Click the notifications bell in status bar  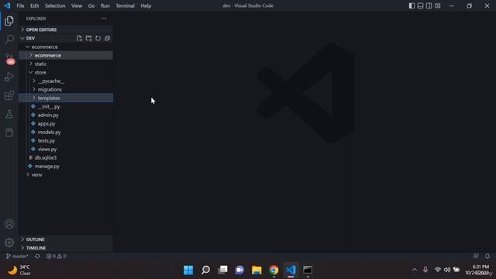click(x=487, y=257)
